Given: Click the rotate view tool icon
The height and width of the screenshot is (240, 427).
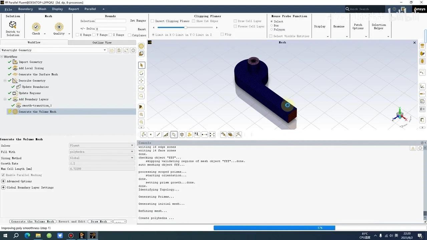Looking at the screenshot, I should pyautogui.click(x=141, y=73).
